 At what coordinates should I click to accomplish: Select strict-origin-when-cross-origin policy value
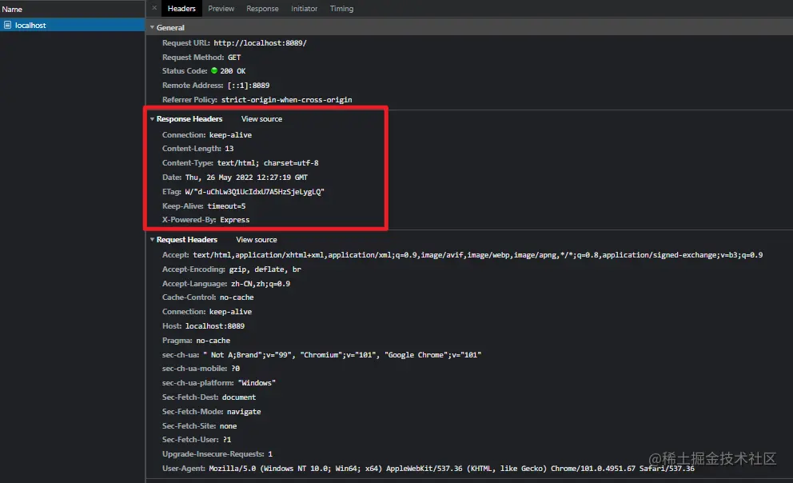click(x=286, y=100)
